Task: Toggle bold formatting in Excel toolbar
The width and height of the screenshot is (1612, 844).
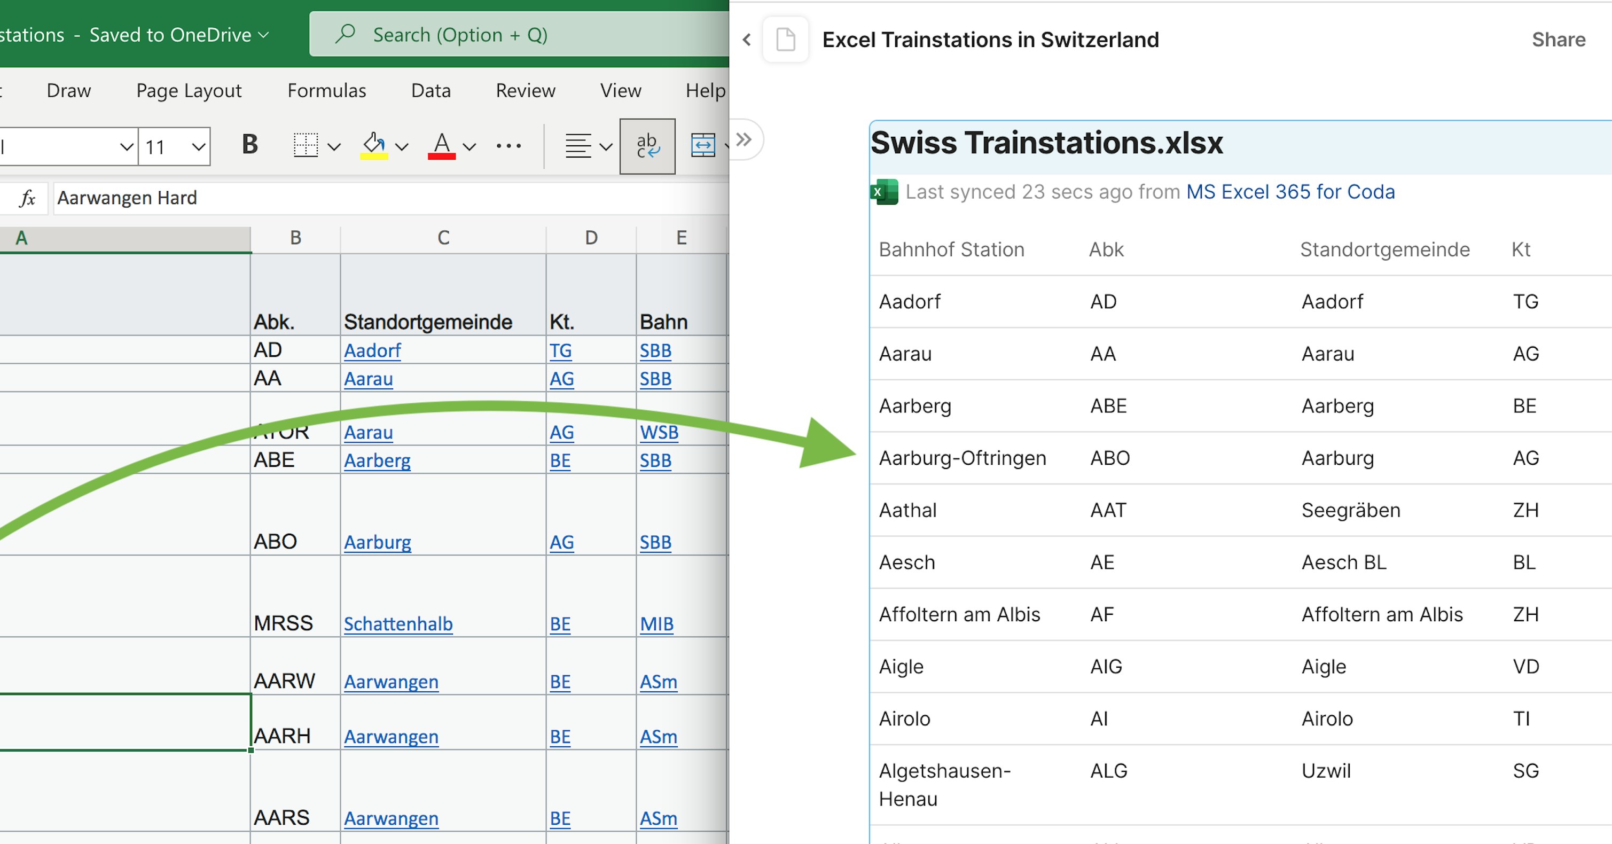Action: click(x=249, y=145)
